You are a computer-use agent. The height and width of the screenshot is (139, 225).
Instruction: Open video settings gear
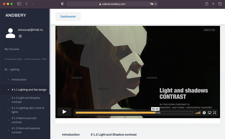204,113
